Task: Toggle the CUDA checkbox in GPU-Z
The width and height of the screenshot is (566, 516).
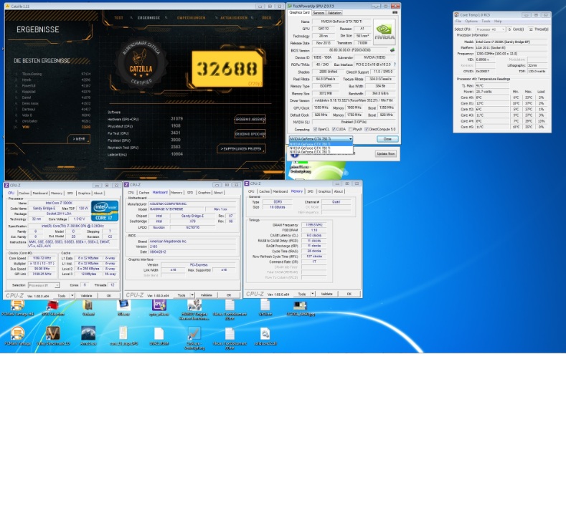Action: tap(334, 129)
